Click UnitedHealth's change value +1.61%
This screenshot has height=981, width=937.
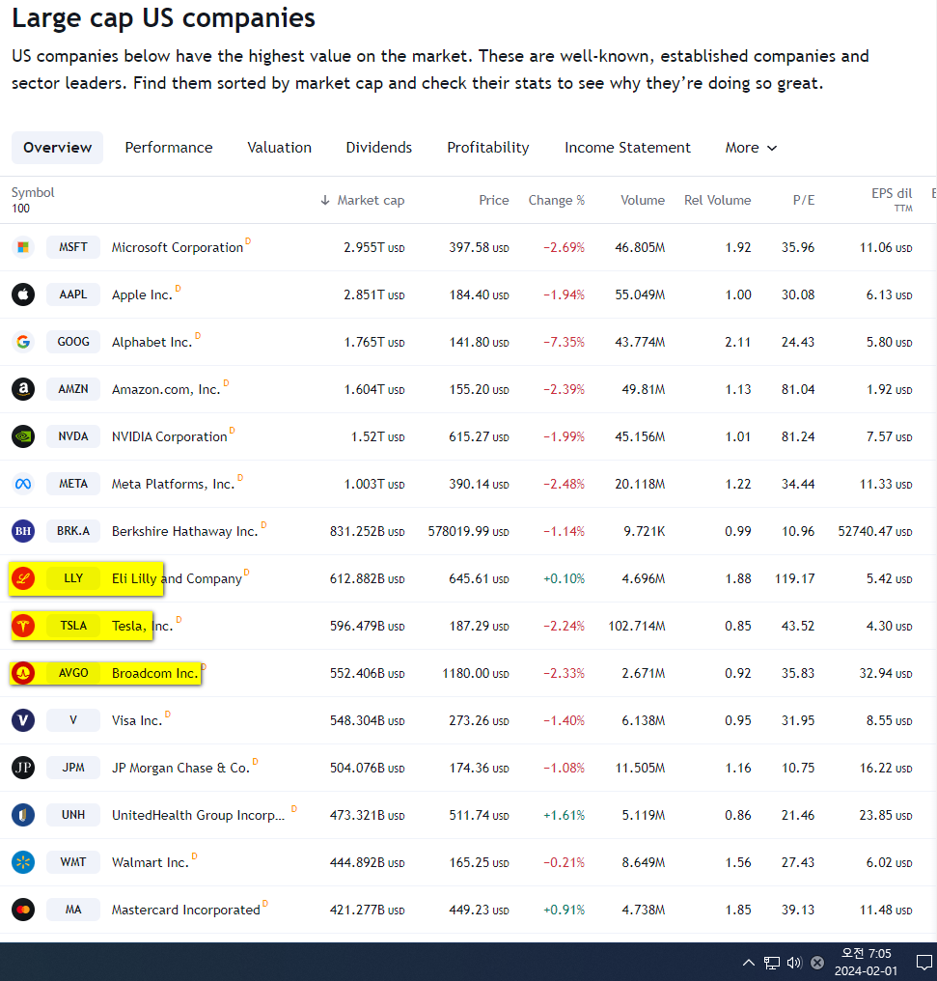pyautogui.click(x=564, y=815)
